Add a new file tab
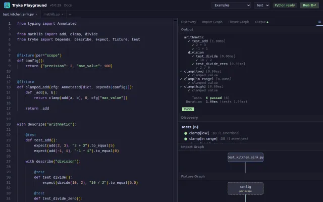Viewport: 323px width, 202px height. [x=70, y=15]
